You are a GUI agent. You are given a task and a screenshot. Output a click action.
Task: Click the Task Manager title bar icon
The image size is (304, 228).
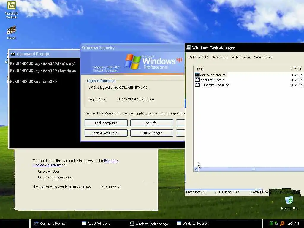point(189,48)
